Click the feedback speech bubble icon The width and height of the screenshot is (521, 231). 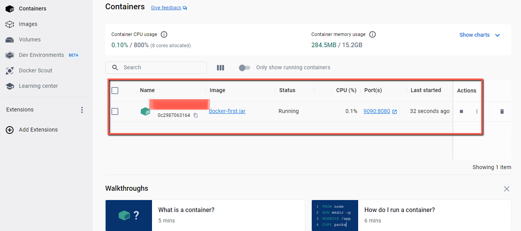pos(185,8)
